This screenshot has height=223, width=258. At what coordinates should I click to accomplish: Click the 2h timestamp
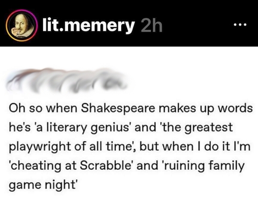(152, 26)
